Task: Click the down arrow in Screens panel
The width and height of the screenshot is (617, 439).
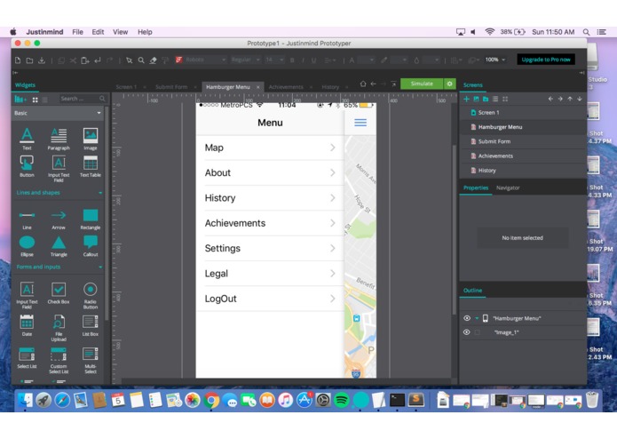Action: [580, 99]
